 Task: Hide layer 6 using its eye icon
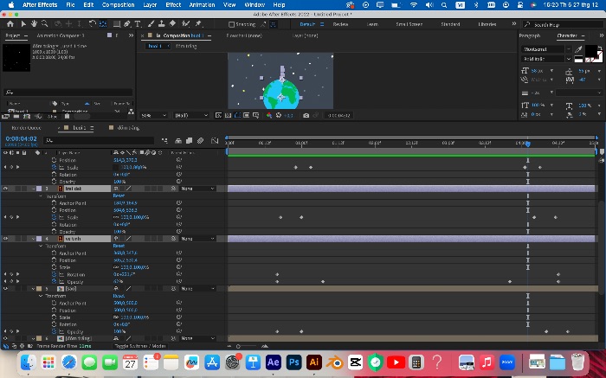pos(5,338)
